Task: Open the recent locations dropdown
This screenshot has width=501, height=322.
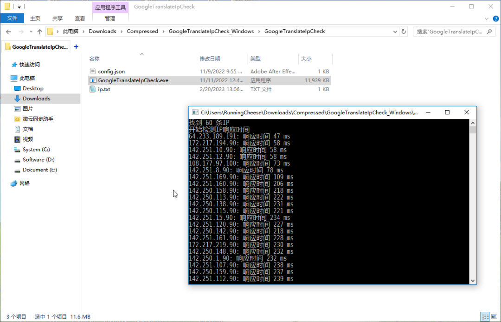Action: (31, 32)
